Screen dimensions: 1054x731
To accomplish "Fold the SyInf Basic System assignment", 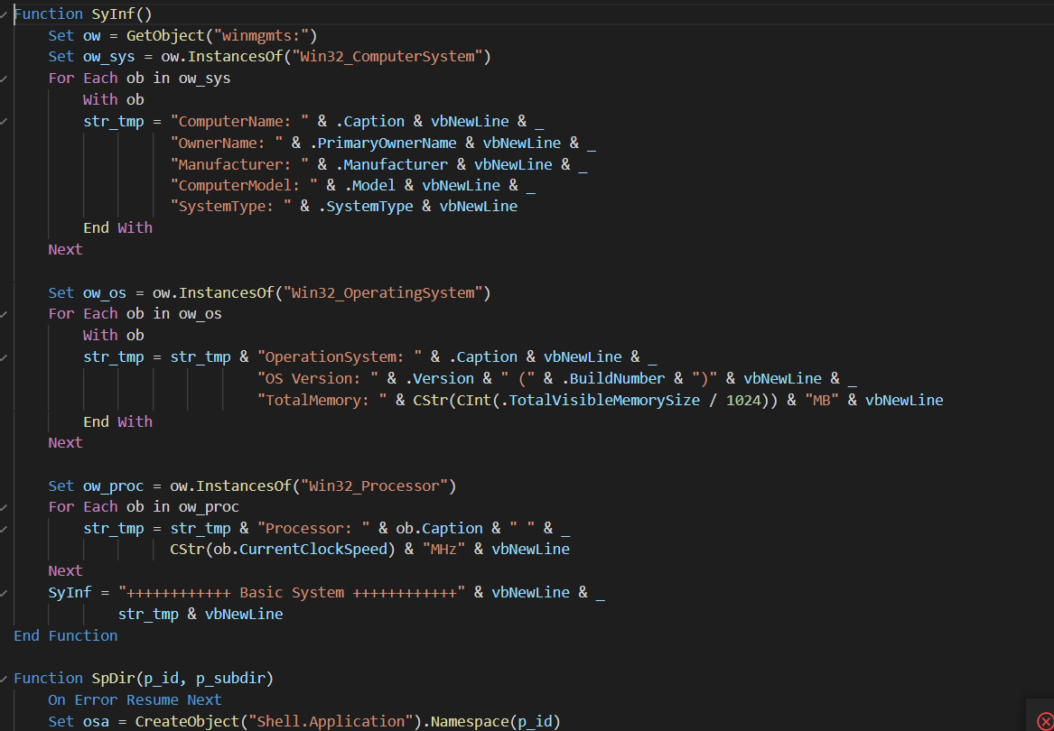I will click(x=4, y=593).
